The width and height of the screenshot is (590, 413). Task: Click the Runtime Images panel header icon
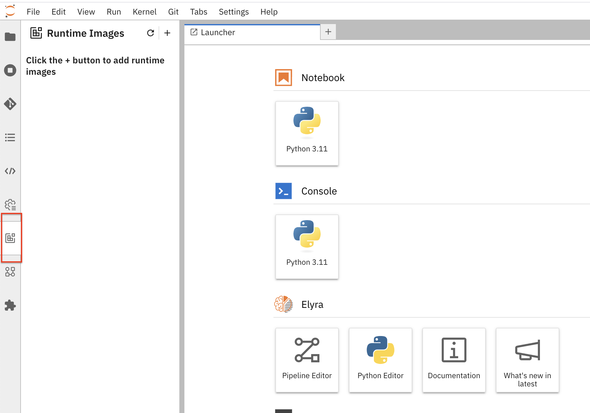(36, 33)
